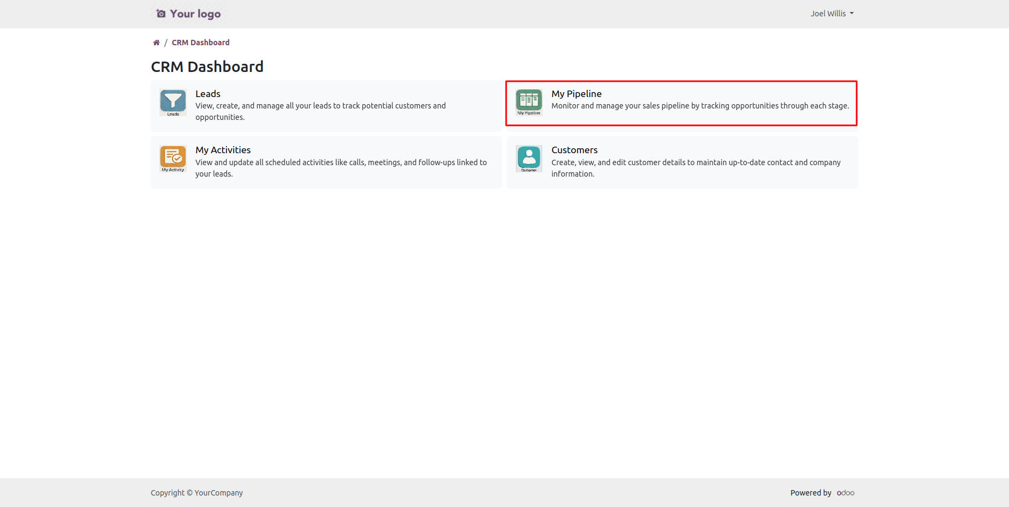The width and height of the screenshot is (1009, 507).
Task: Open the My Activities card title
Action: 223,150
